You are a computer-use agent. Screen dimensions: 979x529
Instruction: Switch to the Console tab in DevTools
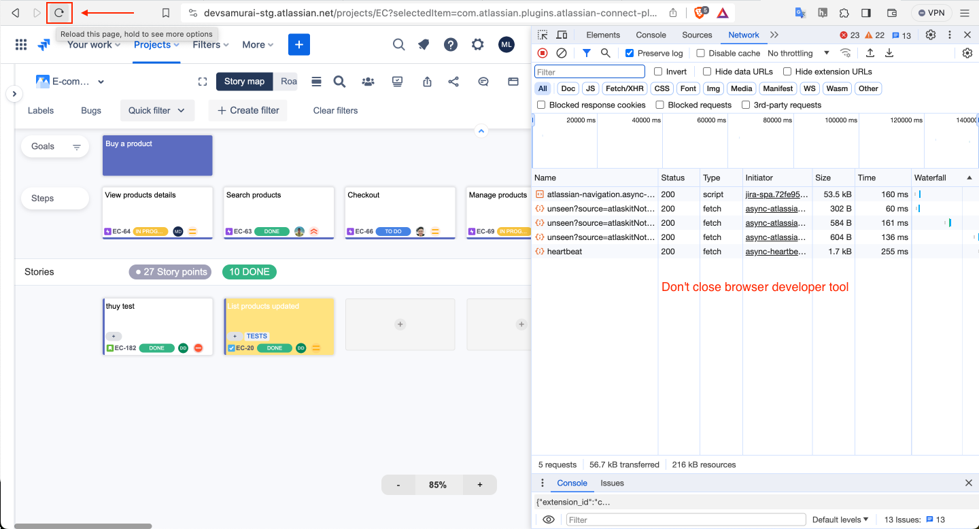[651, 35]
